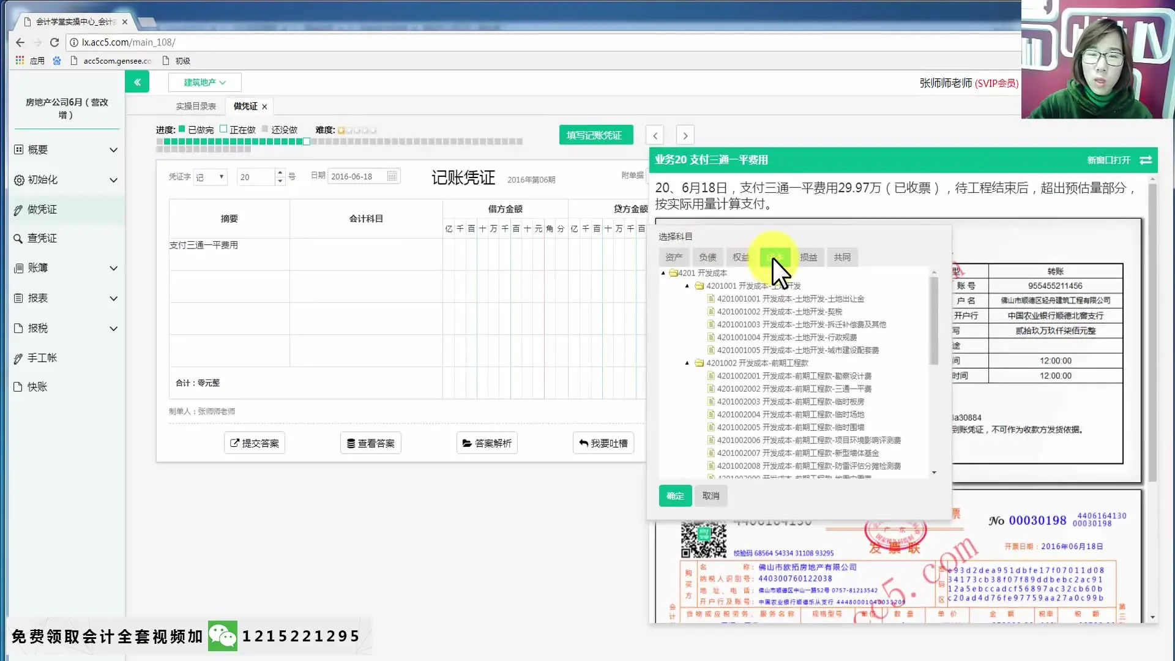Image resolution: width=1175 pixels, height=661 pixels.
Task: Collapse the sidebar with the double-chevron button
Action: pos(137,82)
